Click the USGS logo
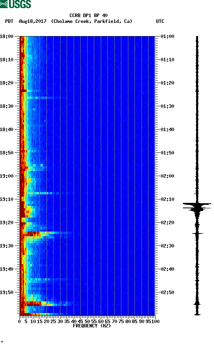The image size is (214, 346). coord(16,4)
